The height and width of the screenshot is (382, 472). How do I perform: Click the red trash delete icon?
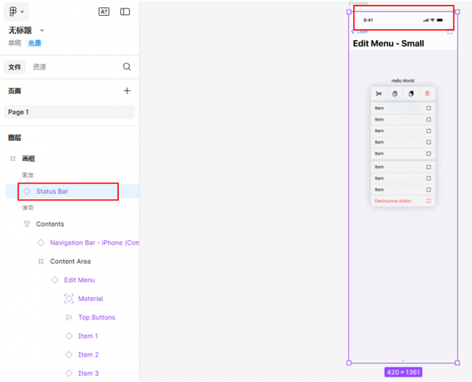pyautogui.click(x=427, y=94)
